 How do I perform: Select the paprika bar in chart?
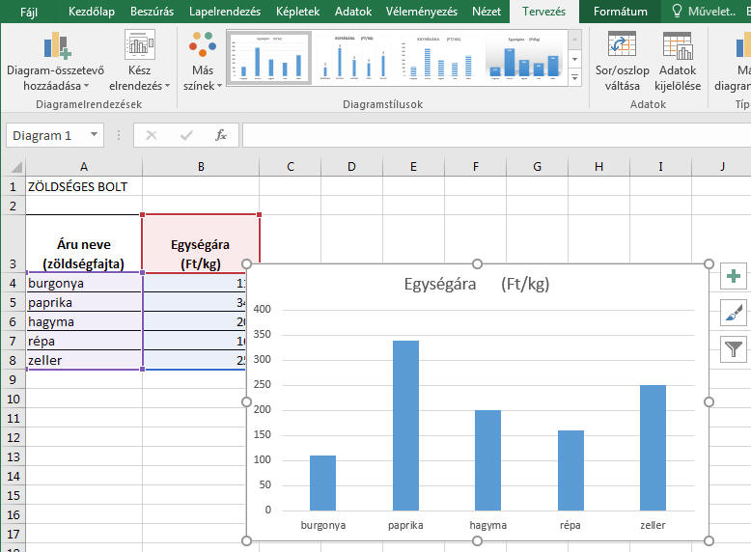[406, 425]
